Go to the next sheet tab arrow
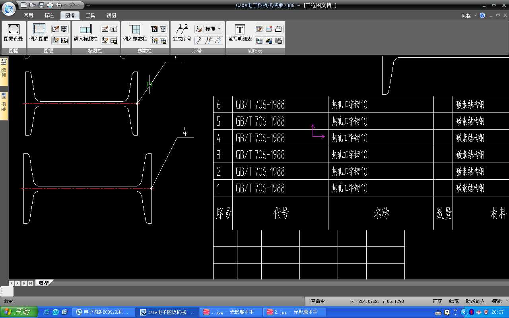The image size is (509, 318). pyautogui.click(x=24, y=283)
